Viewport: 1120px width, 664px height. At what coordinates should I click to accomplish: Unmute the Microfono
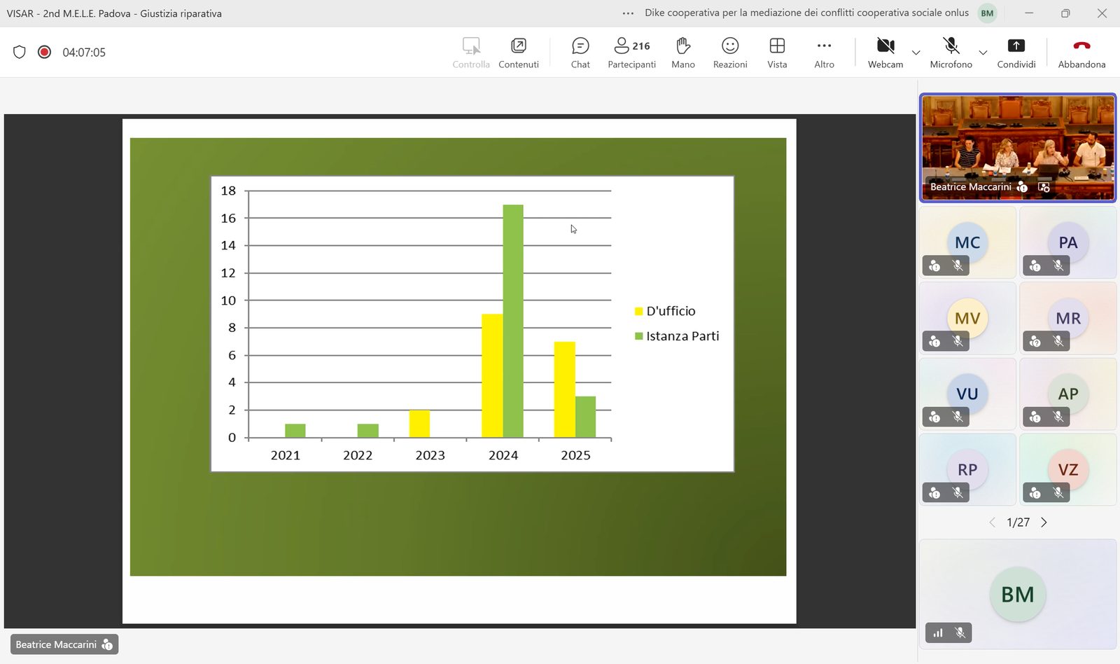click(x=951, y=53)
